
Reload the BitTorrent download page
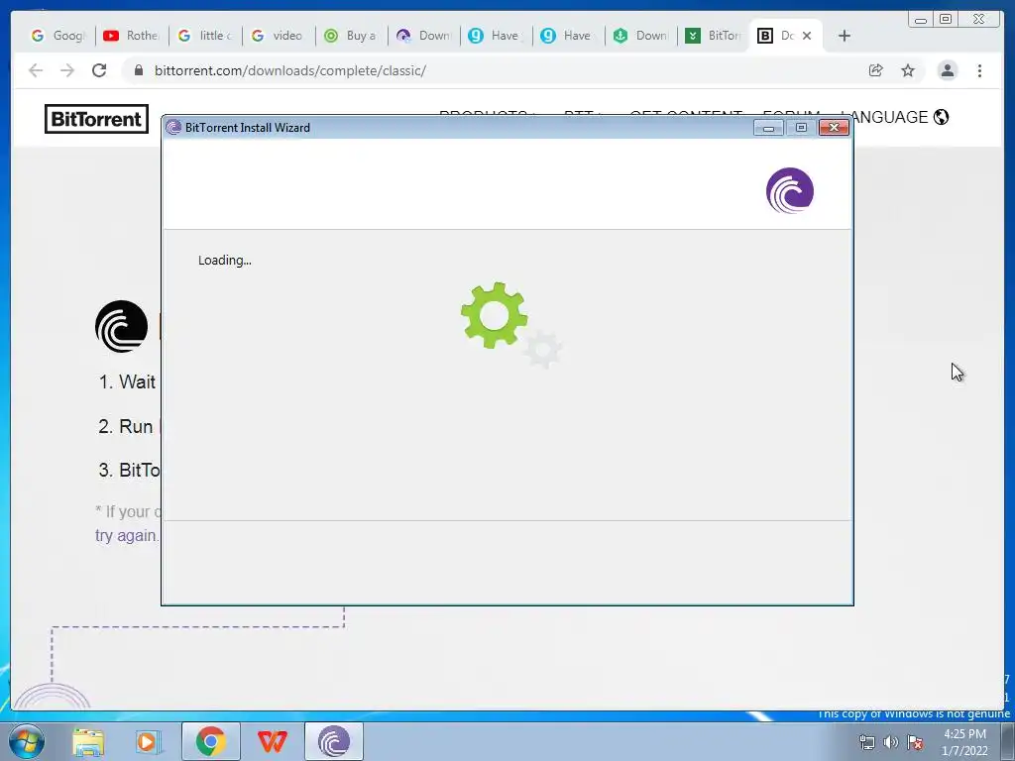(x=99, y=70)
